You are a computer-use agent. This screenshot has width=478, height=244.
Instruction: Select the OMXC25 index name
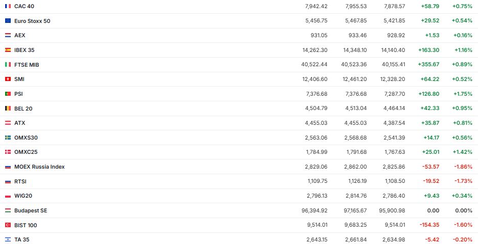coord(26,152)
